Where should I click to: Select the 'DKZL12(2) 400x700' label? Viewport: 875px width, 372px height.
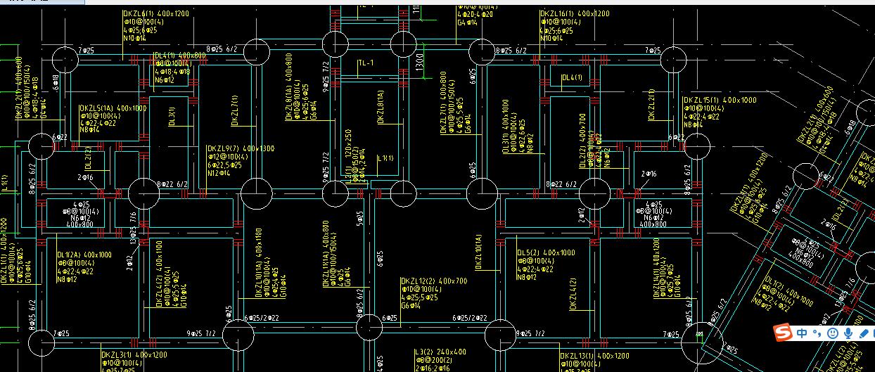tap(434, 281)
